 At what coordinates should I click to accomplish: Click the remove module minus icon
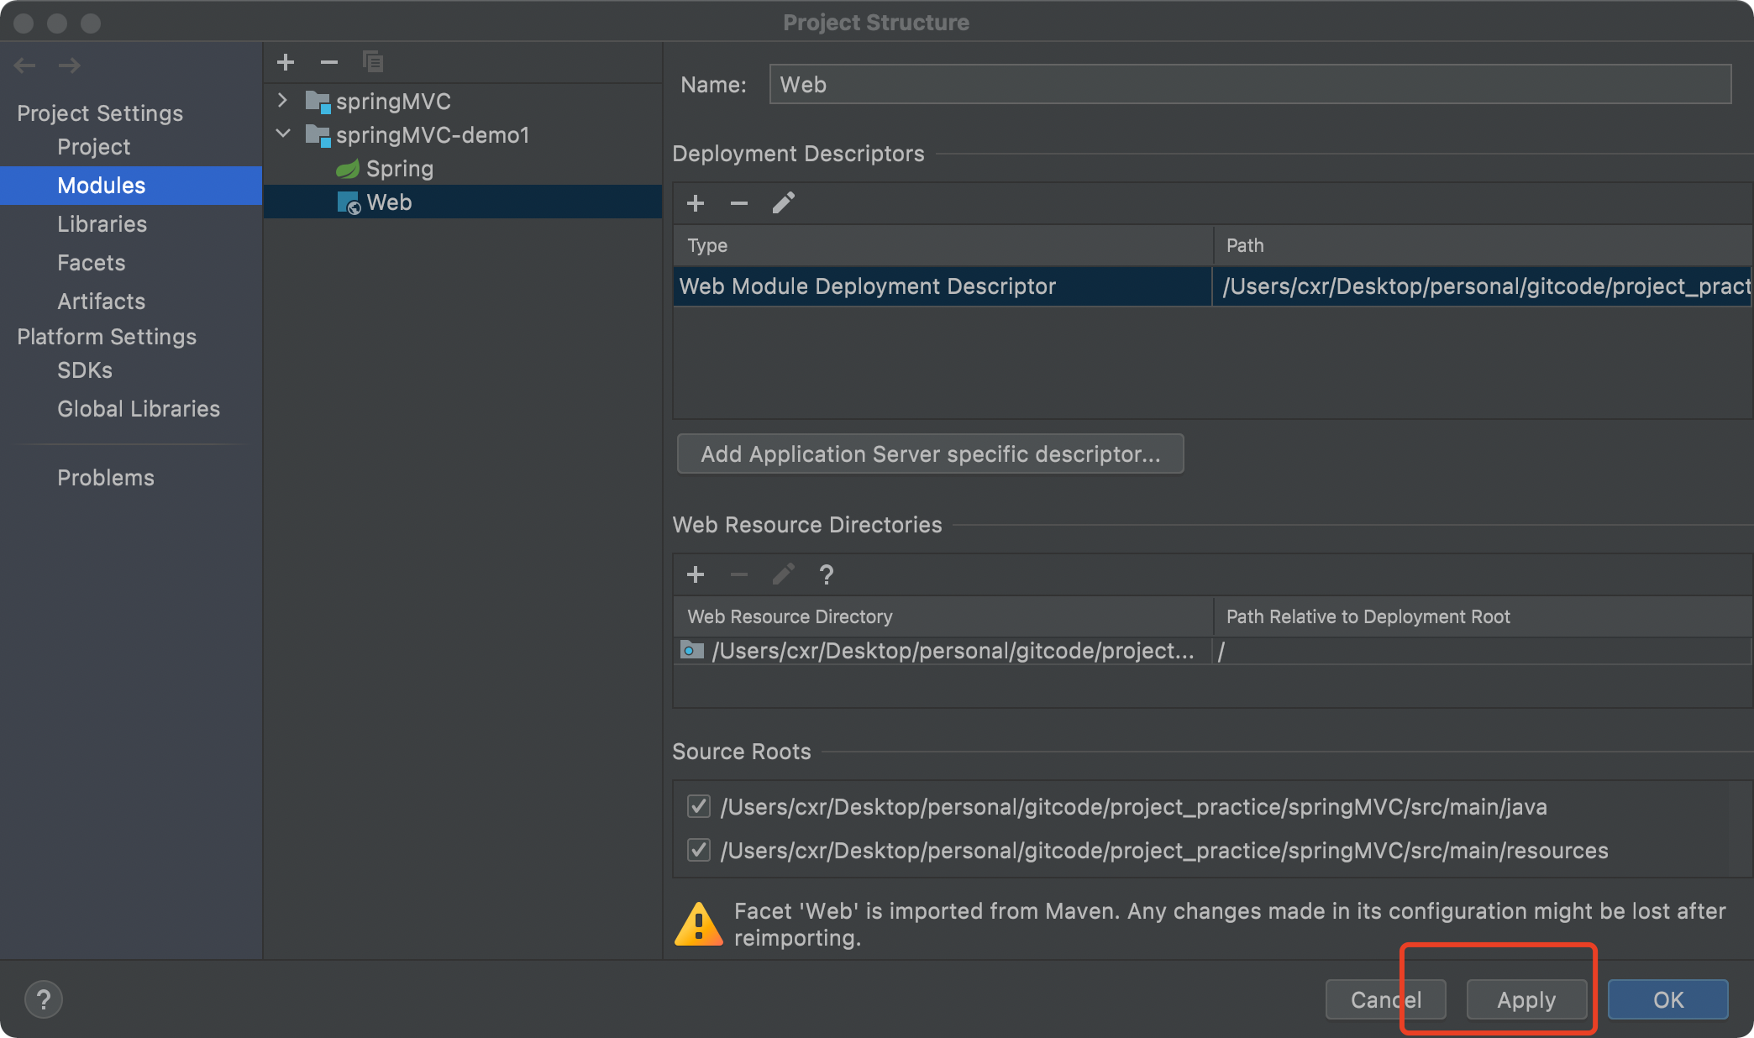[329, 62]
